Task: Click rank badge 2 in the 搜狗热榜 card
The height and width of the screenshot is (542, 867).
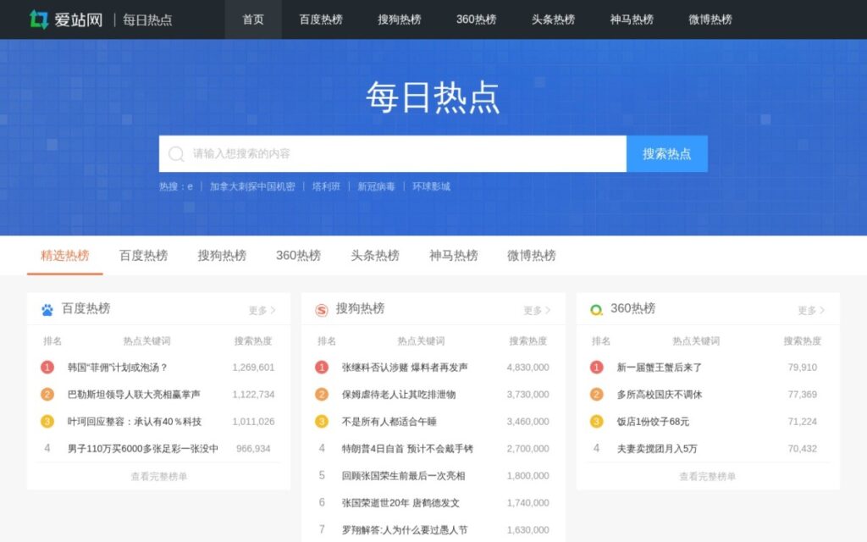Action: click(322, 395)
